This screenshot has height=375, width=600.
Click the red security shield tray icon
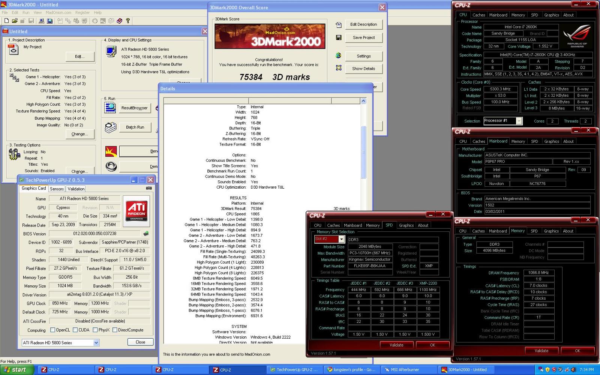point(554,369)
